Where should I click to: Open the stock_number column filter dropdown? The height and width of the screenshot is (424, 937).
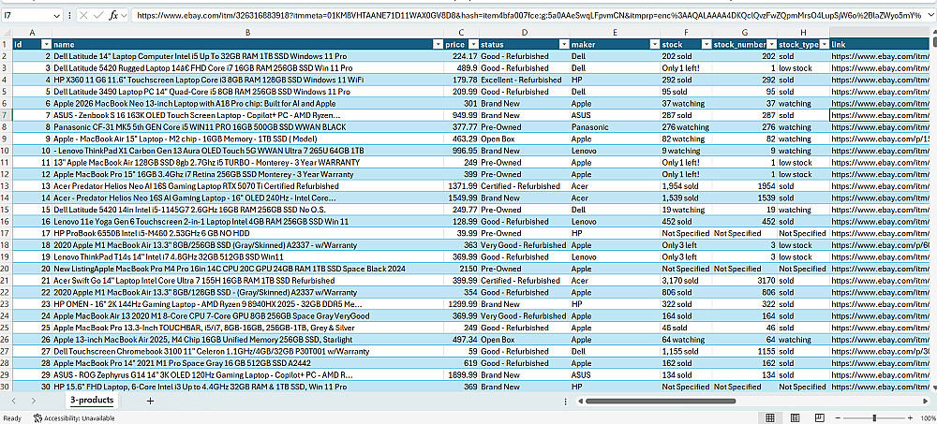(x=771, y=44)
